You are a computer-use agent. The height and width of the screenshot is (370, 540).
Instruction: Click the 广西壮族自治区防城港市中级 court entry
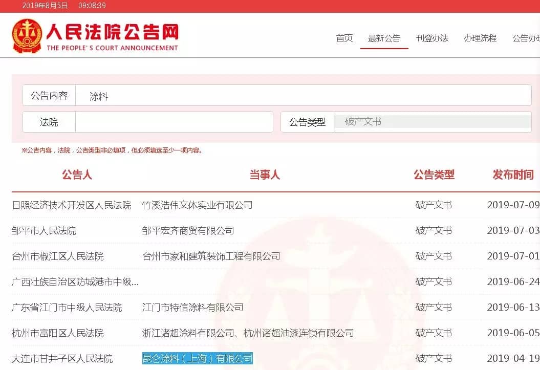tap(75, 282)
